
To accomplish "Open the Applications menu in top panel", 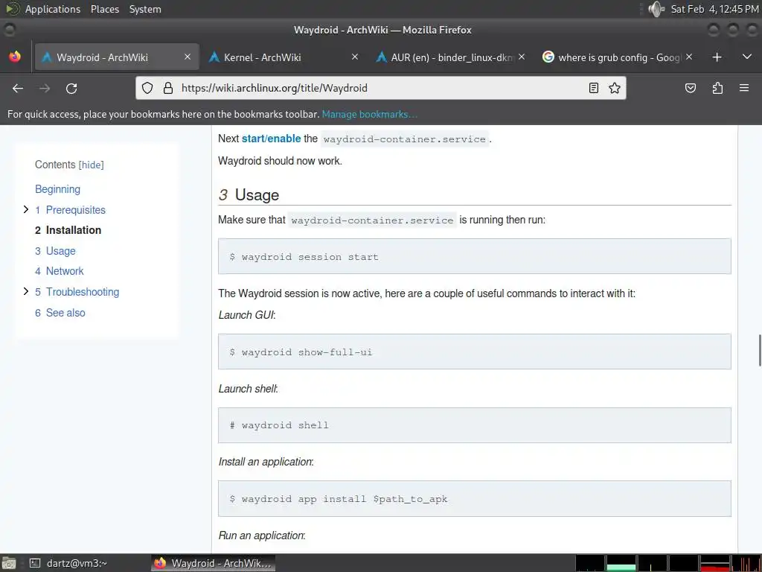I will 53,9.
